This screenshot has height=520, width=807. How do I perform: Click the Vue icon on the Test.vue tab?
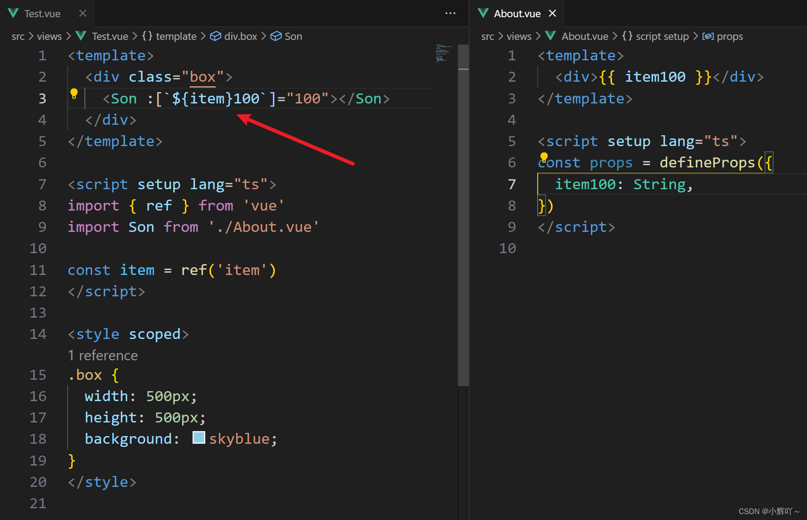(x=13, y=13)
